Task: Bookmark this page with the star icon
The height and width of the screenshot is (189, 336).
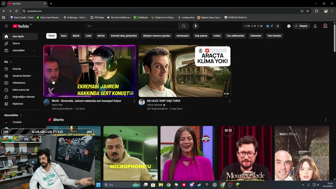Action: click(x=308, y=11)
